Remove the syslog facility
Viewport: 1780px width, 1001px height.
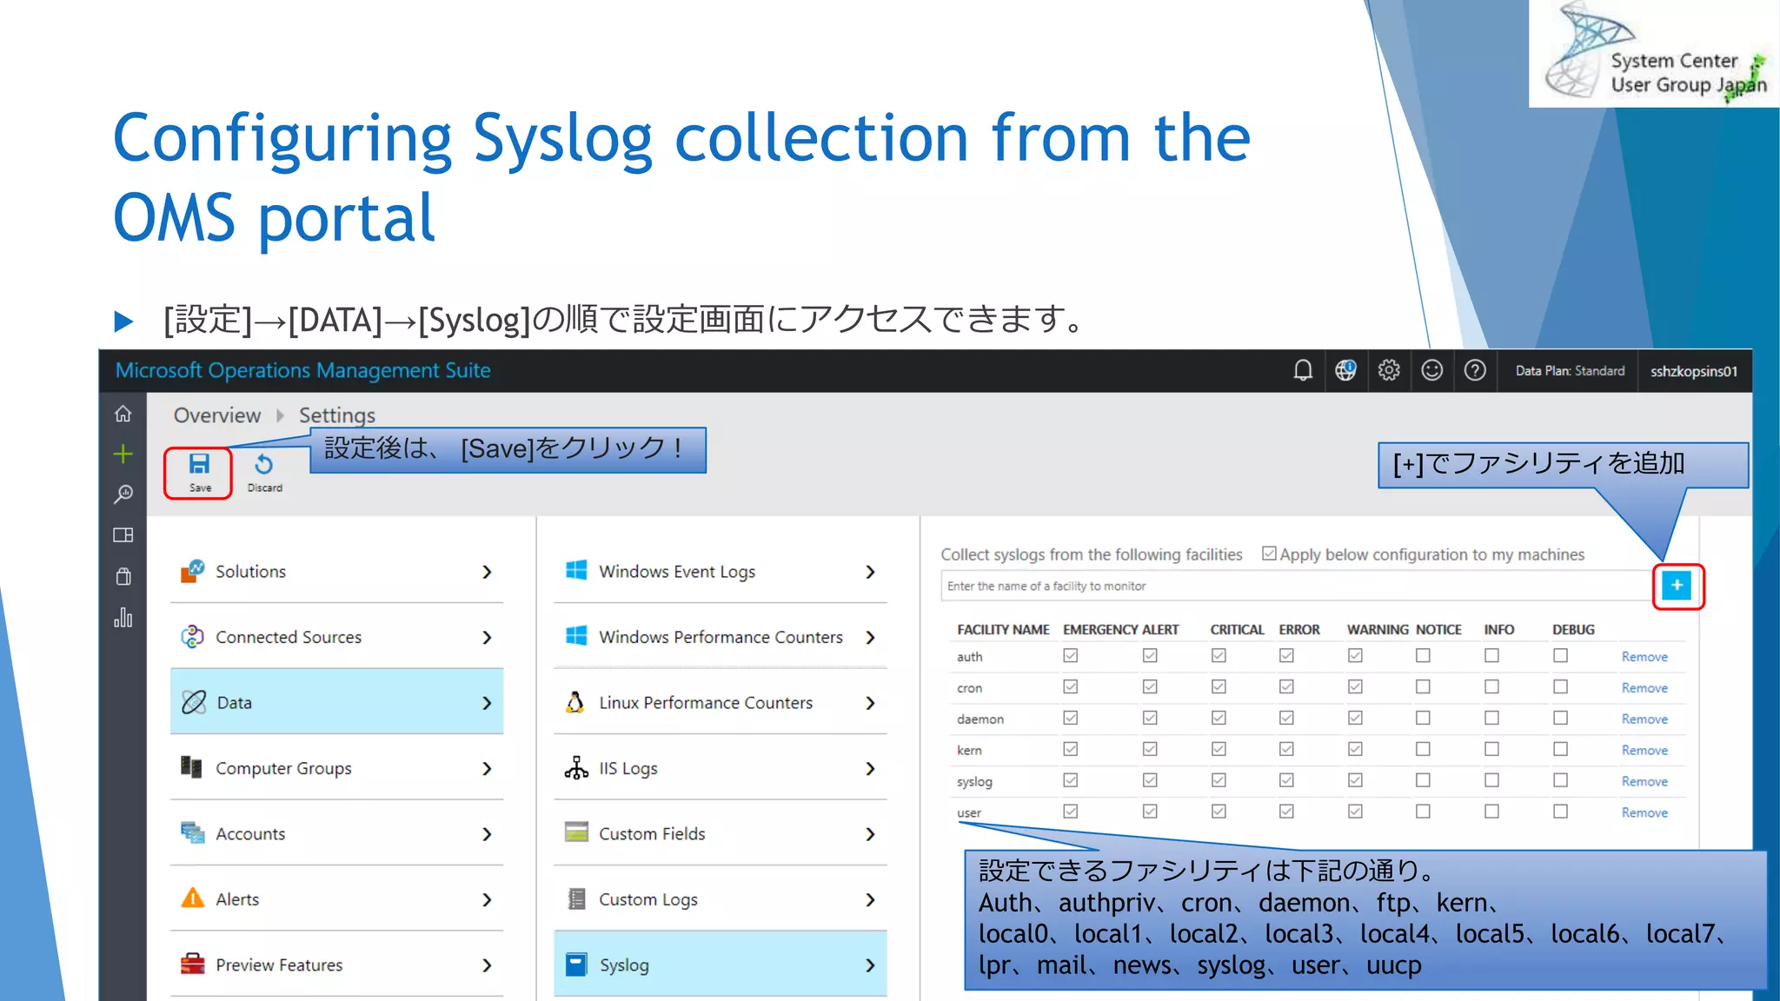(1644, 782)
